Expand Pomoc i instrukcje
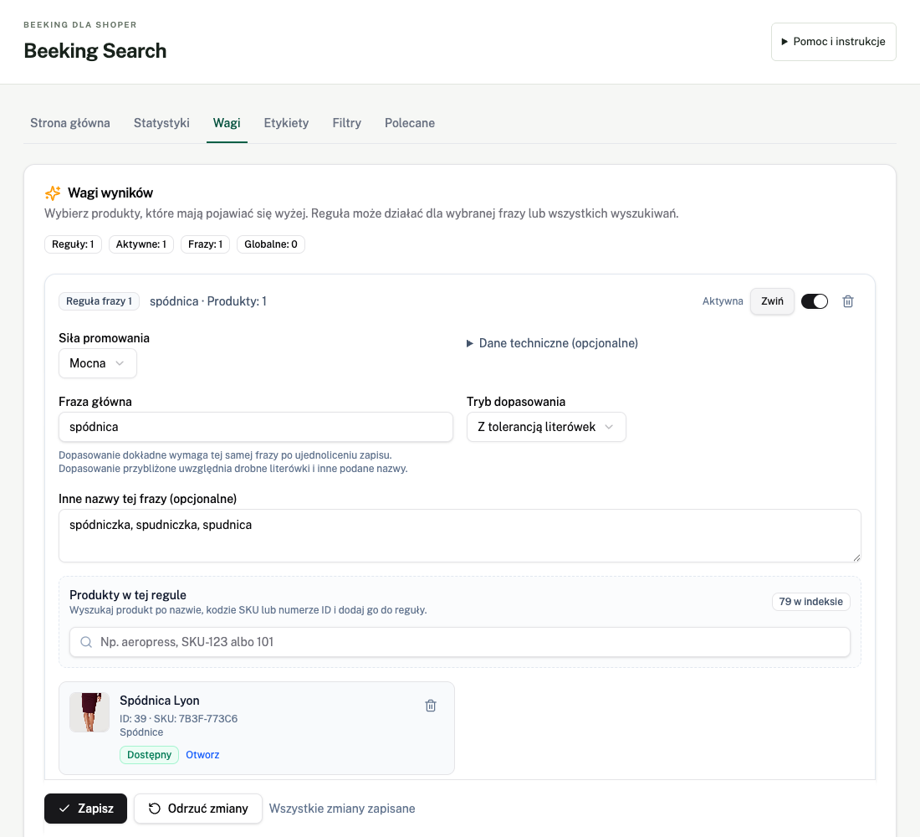The image size is (920, 837). click(833, 42)
